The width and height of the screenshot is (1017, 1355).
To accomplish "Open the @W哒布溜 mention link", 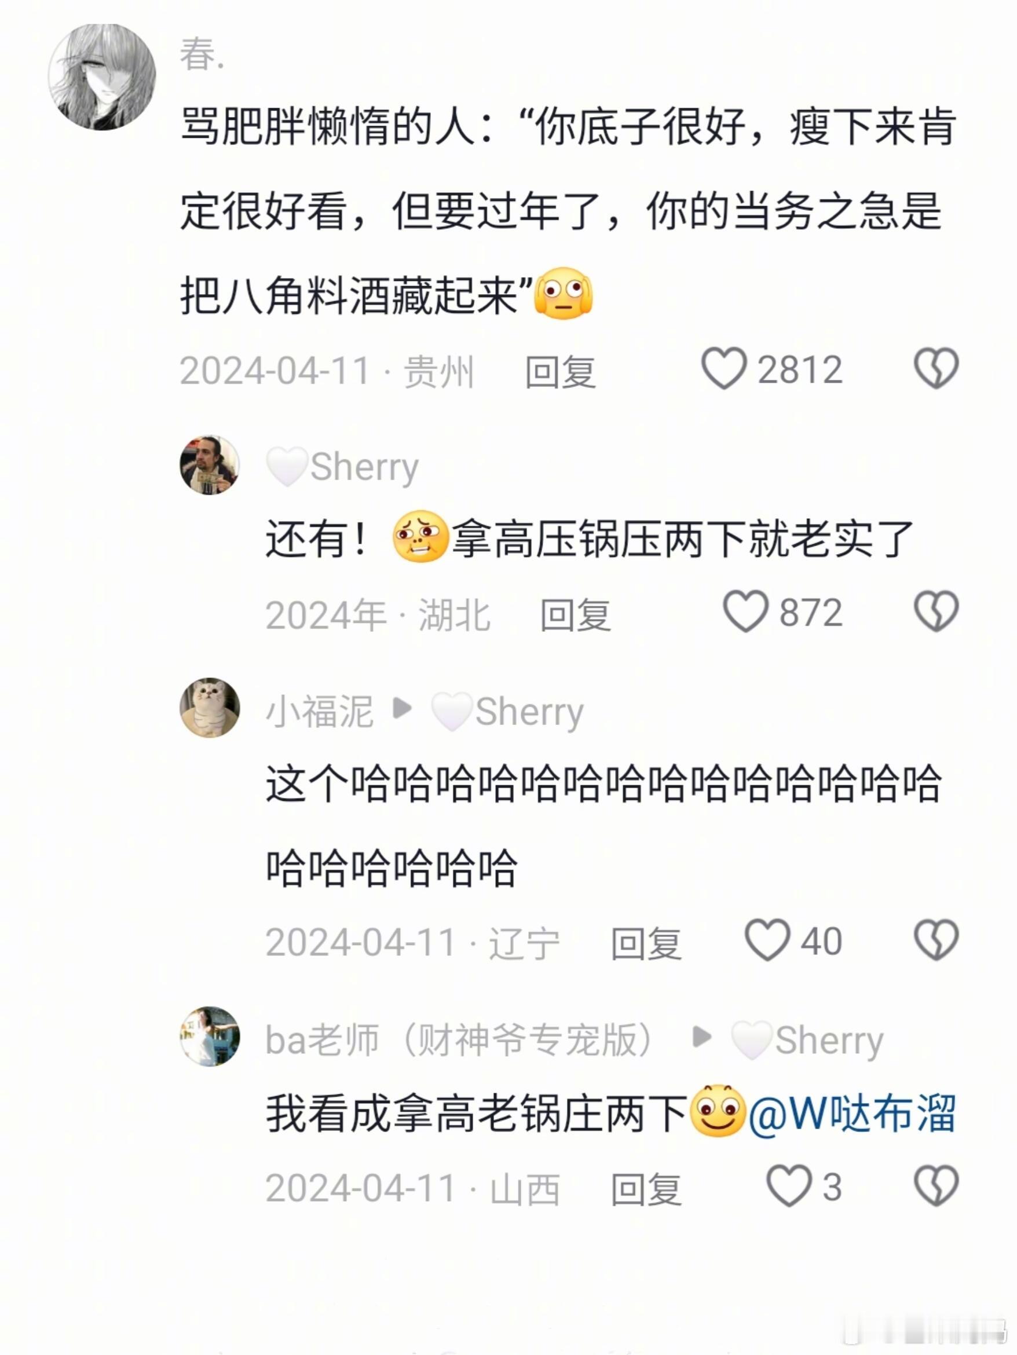I will (x=851, y=1113).
